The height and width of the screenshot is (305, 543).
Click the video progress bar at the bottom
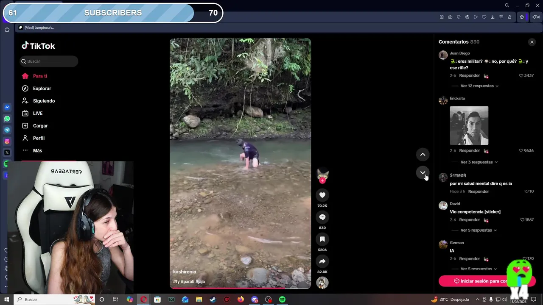tap(240, 288)
